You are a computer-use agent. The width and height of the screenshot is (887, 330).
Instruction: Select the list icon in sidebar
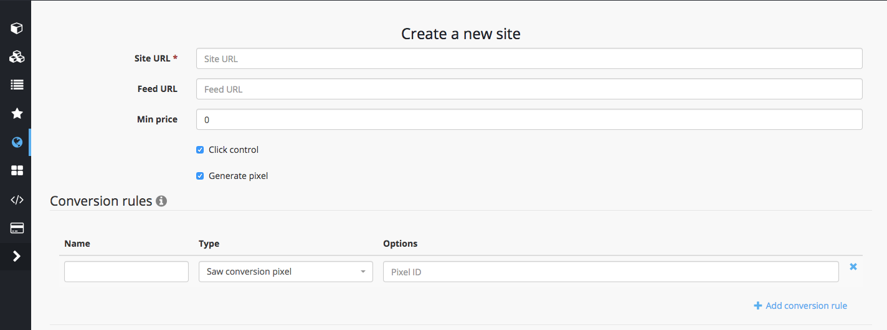pos(17,85)
